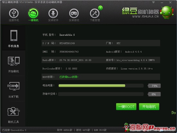This screenshot has width=177, height=133.
Task: Click the manufacturer value HTC
Action: click(x=118, y=43)
